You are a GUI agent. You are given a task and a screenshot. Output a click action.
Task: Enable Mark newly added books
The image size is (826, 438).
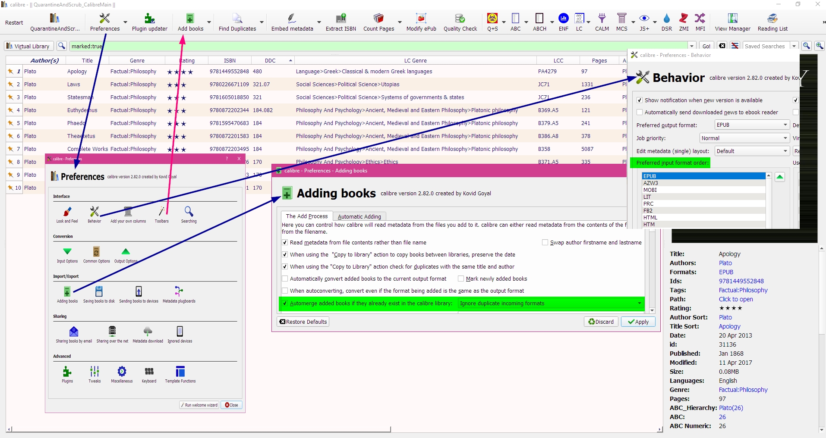461,279
